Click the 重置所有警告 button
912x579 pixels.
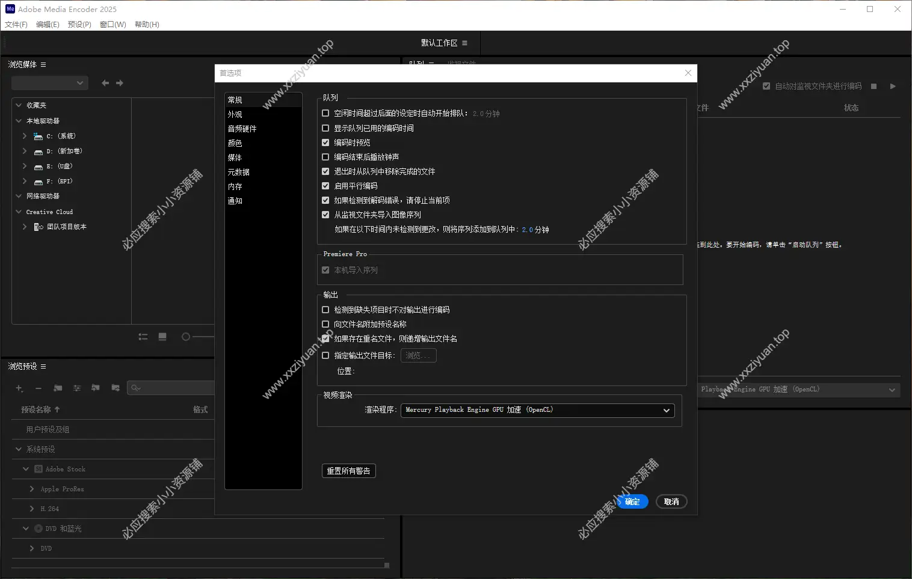point(348,471)
